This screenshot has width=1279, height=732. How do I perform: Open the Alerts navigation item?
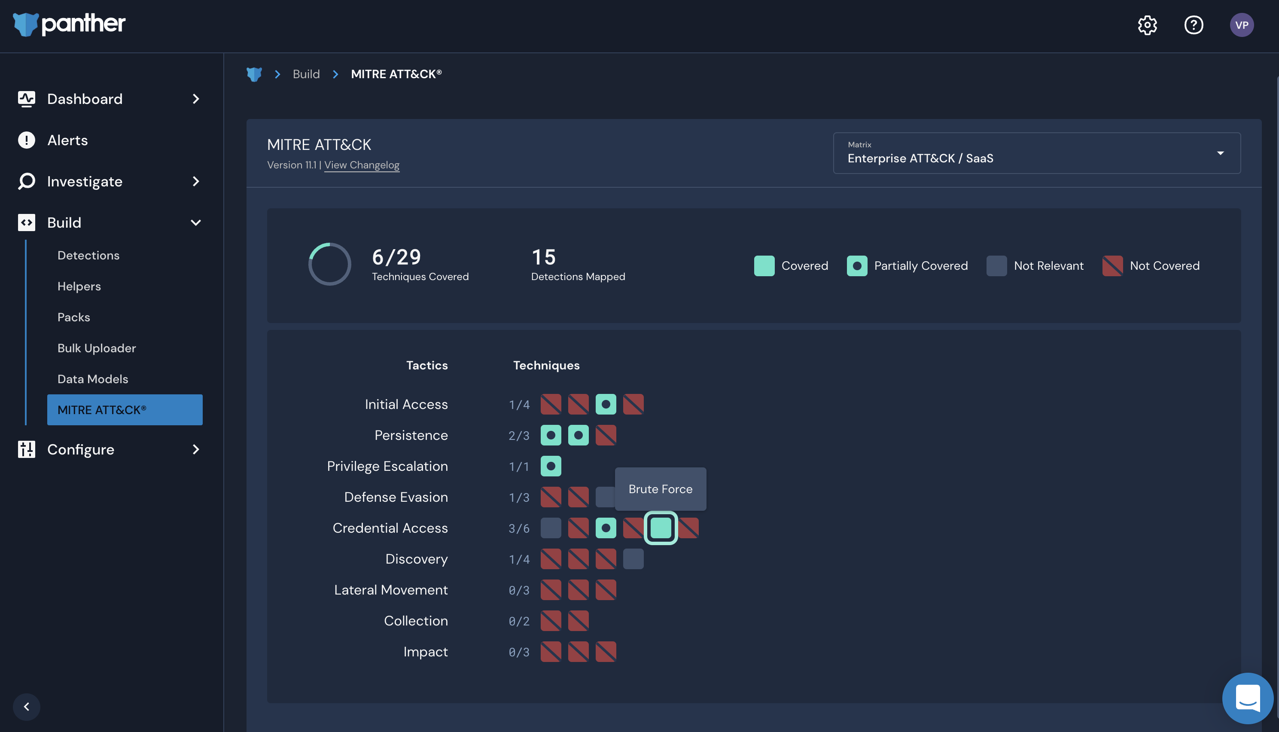coord(68,140)
